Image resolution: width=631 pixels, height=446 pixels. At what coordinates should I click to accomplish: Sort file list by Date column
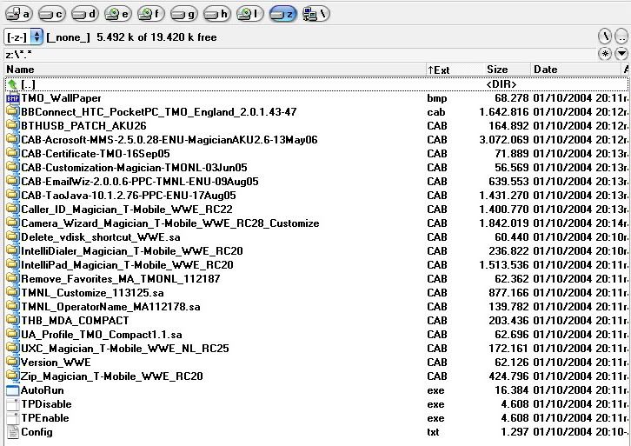(574, 70)
